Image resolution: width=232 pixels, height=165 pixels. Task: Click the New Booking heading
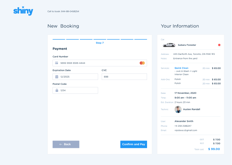[x=63, y=26]
